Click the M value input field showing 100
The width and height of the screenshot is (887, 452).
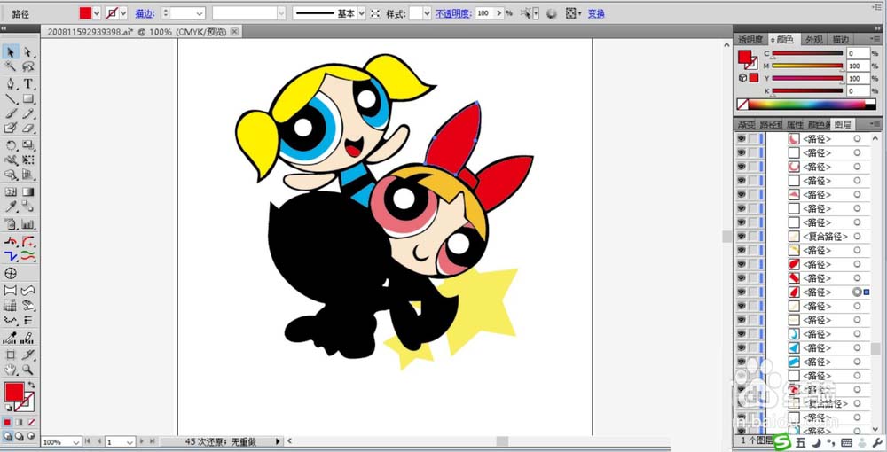click(x=858, y=66)
